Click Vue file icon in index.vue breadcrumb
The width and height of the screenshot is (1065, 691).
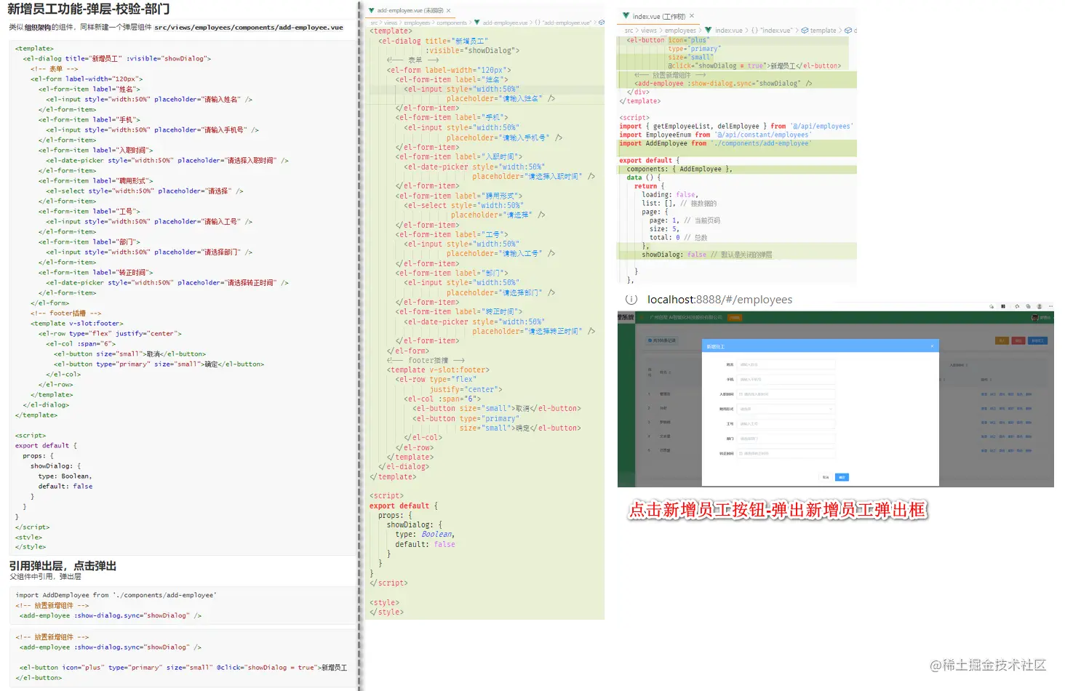click(709, 31)
